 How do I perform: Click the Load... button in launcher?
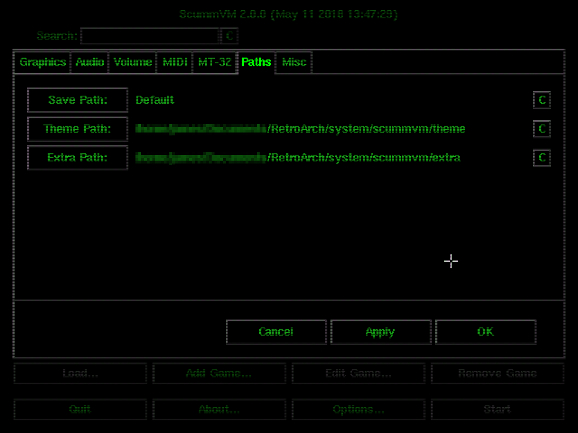[80, 373]
